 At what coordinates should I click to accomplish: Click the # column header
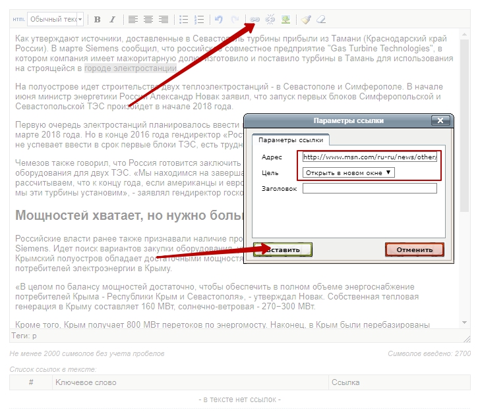pos(31,382)
